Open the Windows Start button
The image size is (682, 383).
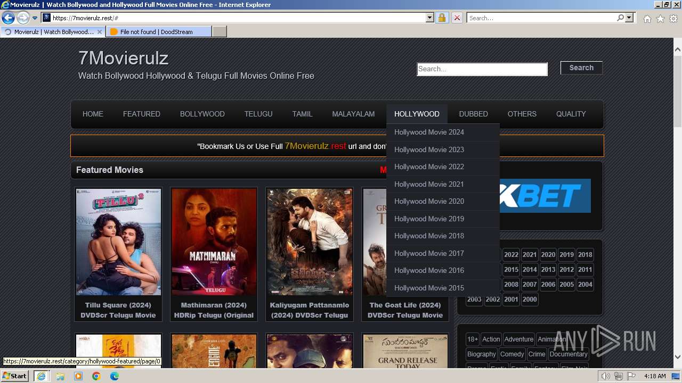click(15, 376)
